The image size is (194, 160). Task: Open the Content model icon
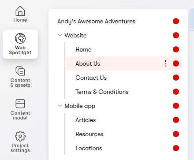pos(20,104)
